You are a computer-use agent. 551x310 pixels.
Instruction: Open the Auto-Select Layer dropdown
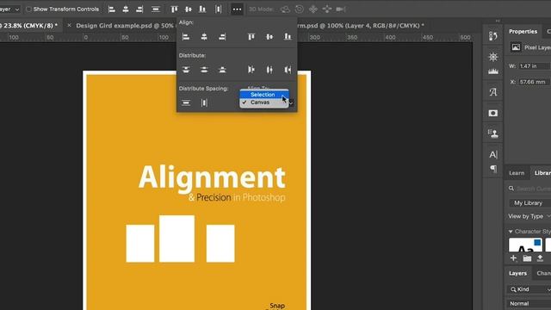click(9, 9)
